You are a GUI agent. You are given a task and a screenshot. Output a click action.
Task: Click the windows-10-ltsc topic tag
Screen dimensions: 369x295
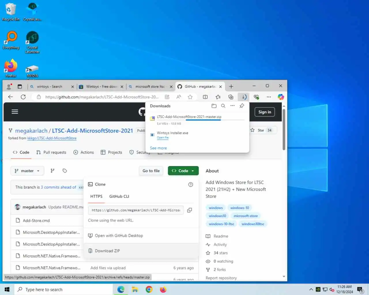tap(221, 224)
